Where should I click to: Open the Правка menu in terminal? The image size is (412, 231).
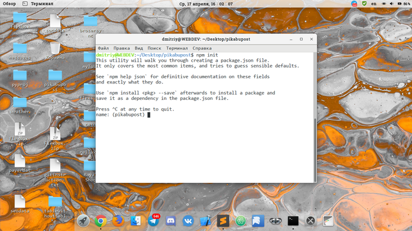click(x=122, y=48)
